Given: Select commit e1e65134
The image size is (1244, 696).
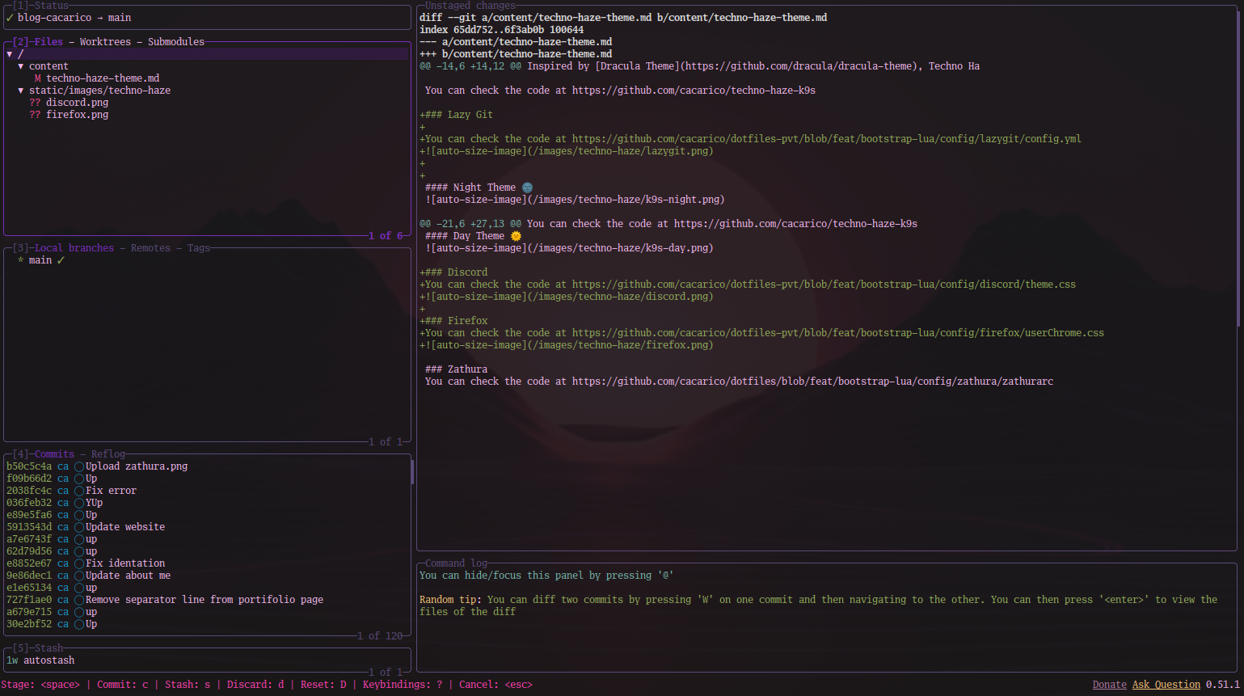Looking at the screenshot, I should [x=207, y=588].
